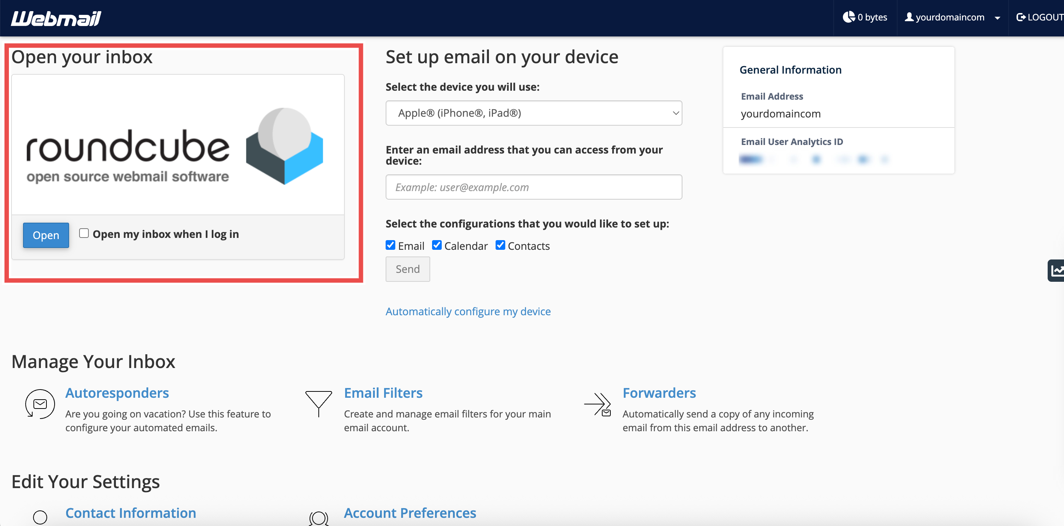Expand the yourdomaincom account menu arrow
Viewport: 1064px width, 526px height.
click(x=998, y=18)
